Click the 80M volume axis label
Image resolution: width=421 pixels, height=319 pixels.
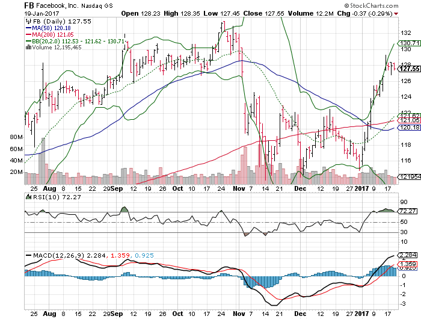tap(16, 137)
